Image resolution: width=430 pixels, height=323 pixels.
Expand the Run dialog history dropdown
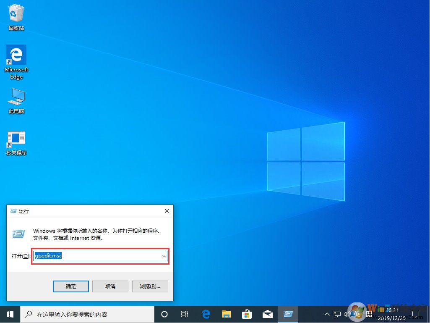click(x=163, y=255)
